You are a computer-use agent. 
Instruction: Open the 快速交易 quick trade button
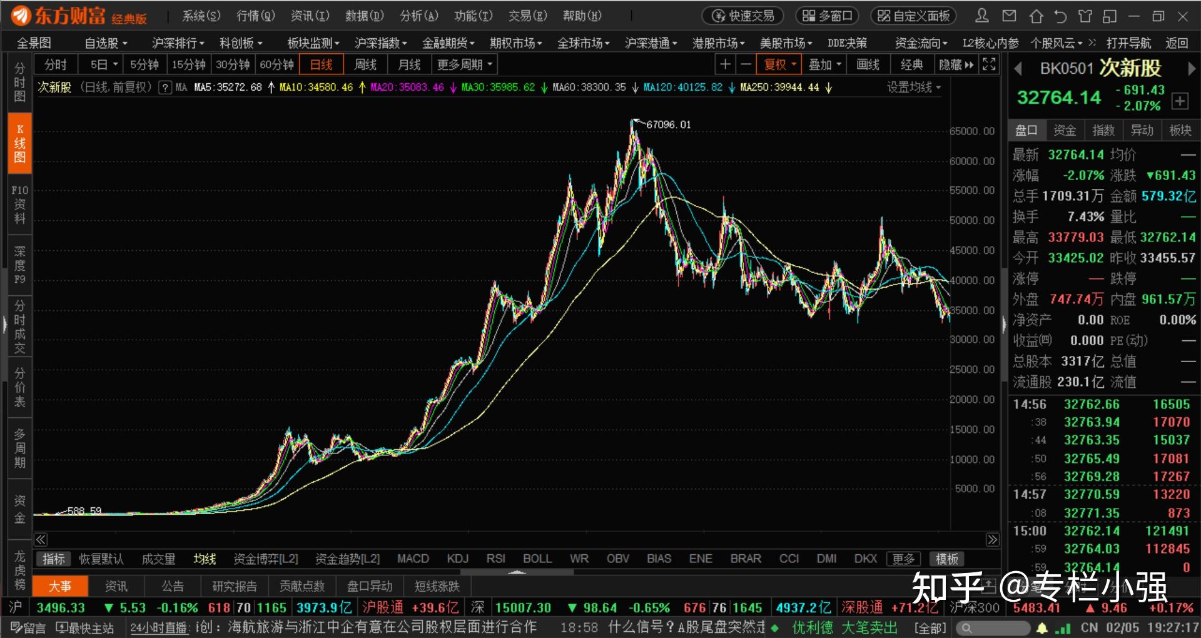pos(744,16)
